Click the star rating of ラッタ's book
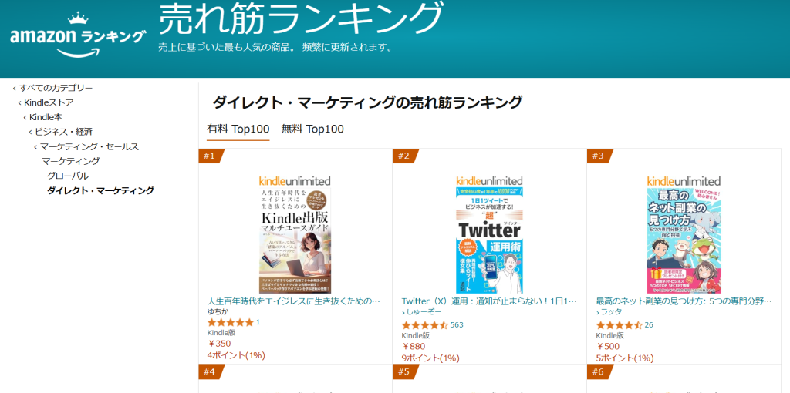Viewport: 790px width, 393px height. point(619,325)
